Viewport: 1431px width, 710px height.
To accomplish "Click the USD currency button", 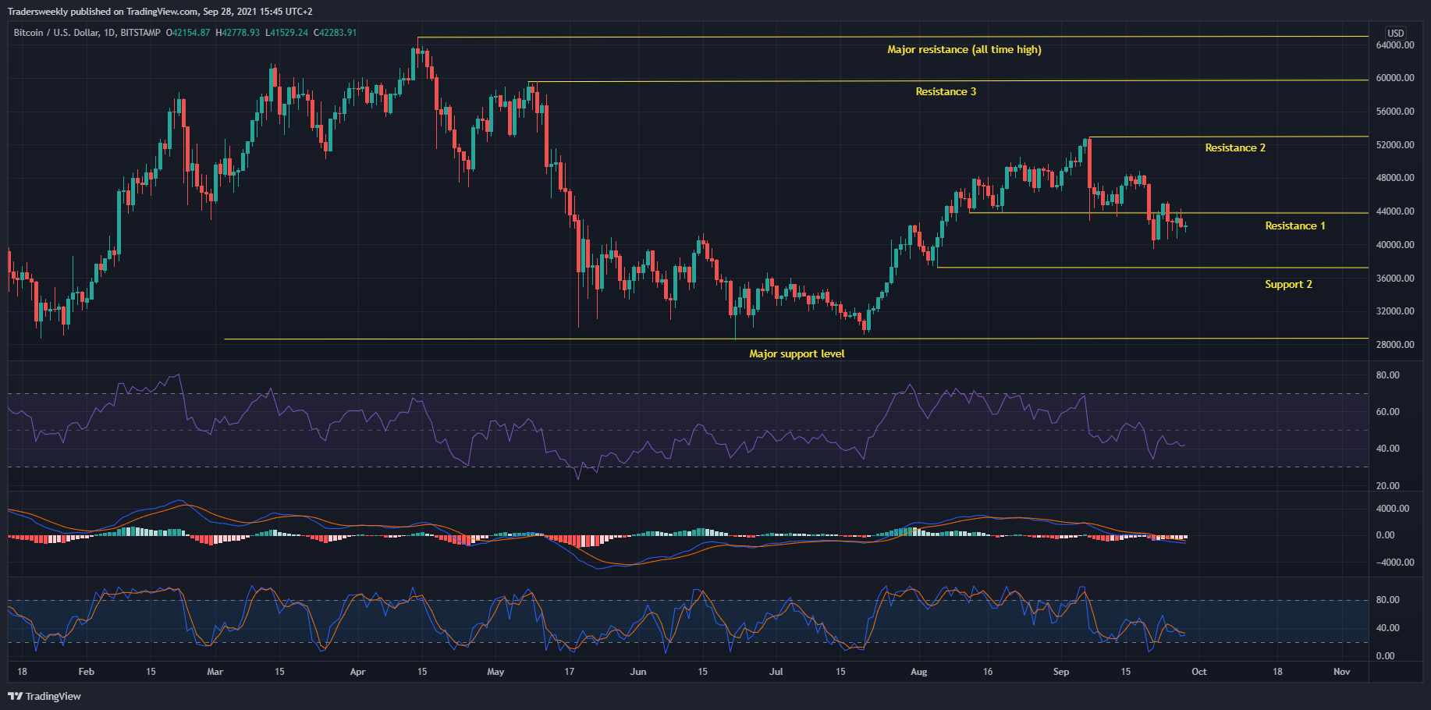I will 1395,33.
